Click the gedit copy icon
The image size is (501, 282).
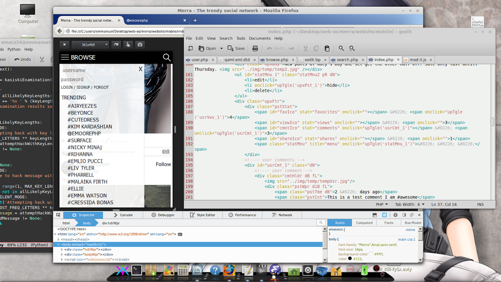click(x=316, y=48)
